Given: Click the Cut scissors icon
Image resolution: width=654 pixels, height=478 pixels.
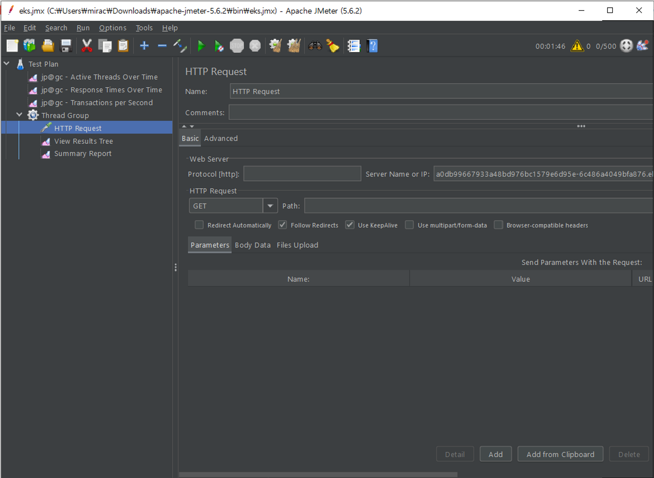Looking at the screenshot, I should coord(87,46).
